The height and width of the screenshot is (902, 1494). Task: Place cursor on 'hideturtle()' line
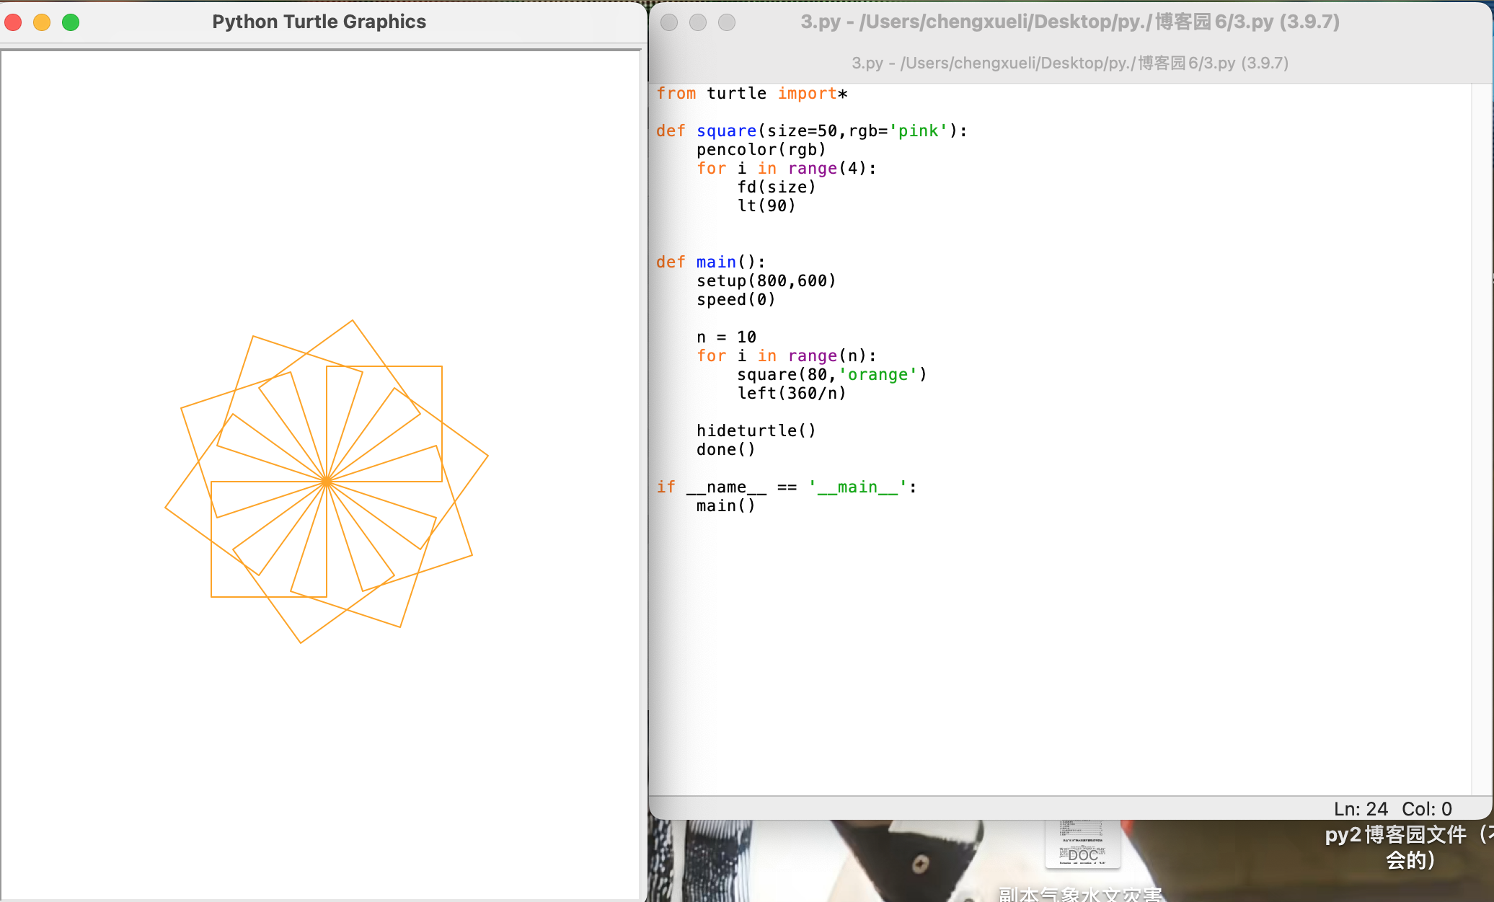755,431
